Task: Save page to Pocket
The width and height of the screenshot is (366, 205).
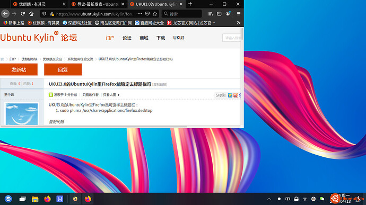Action: (x=147, y=14)
